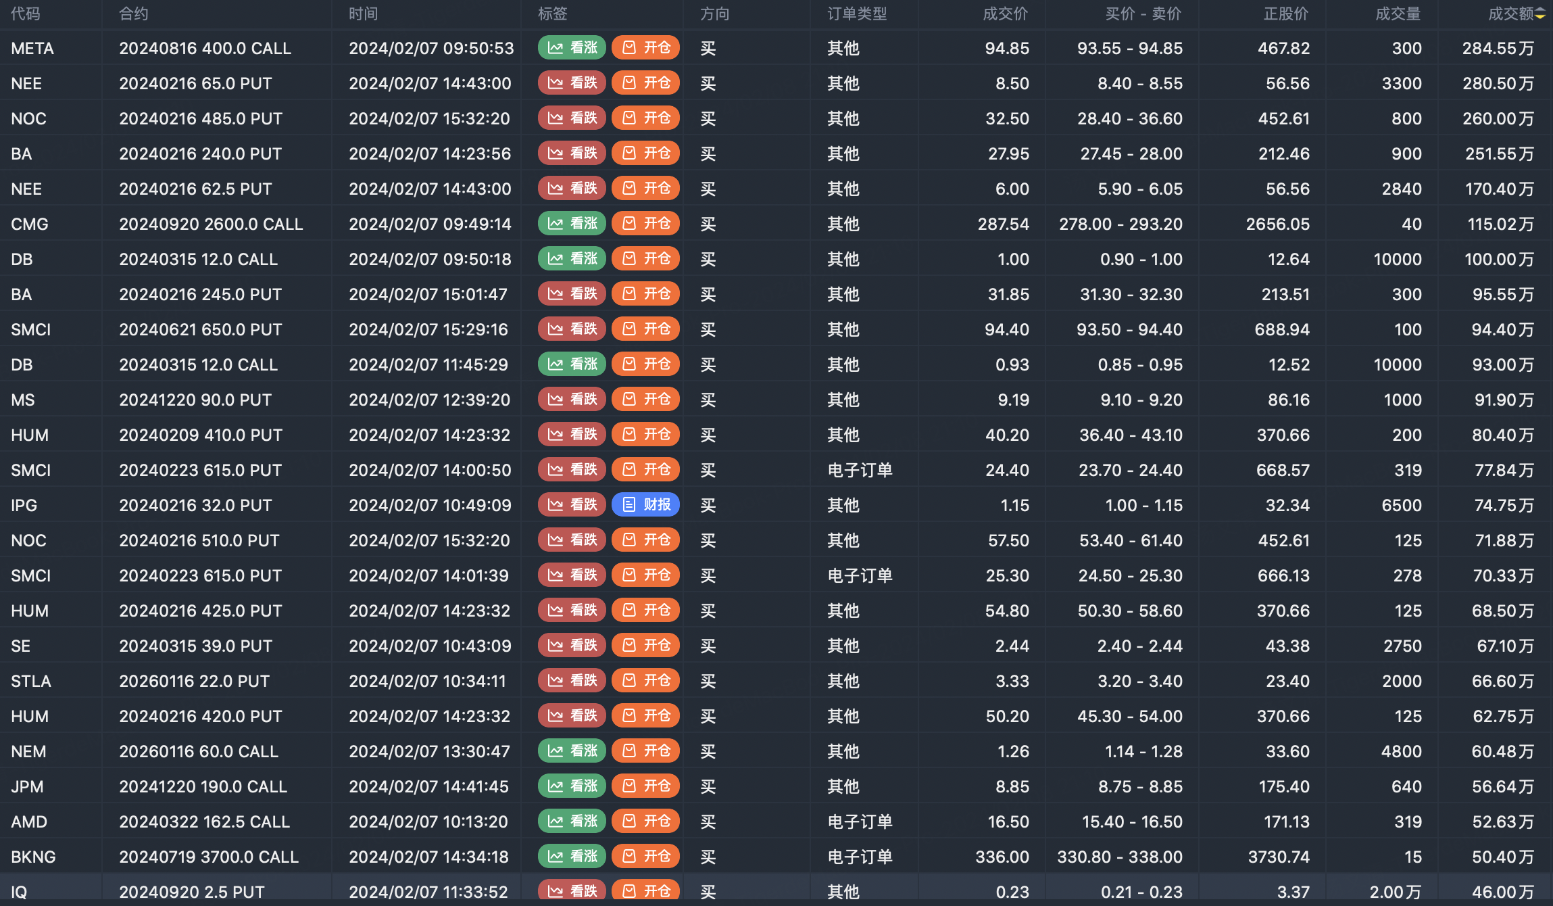Click the 看跌 tag in STLA row
The image size is (1553, 906).
click(572, 681)
